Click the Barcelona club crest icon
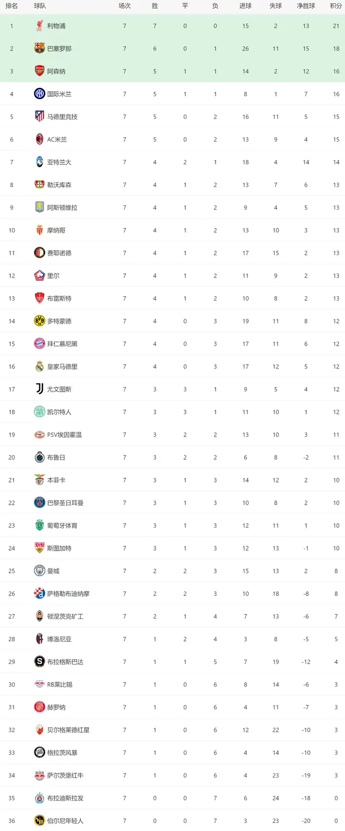 tap(39, 48)
